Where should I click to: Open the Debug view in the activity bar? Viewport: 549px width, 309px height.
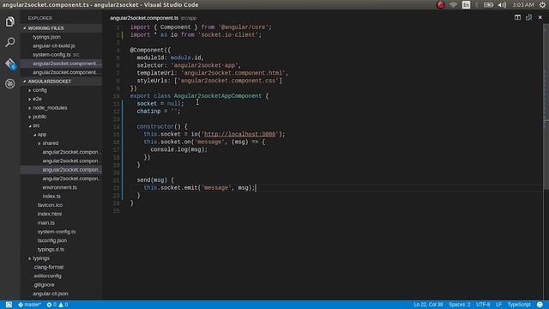(9, 84)
